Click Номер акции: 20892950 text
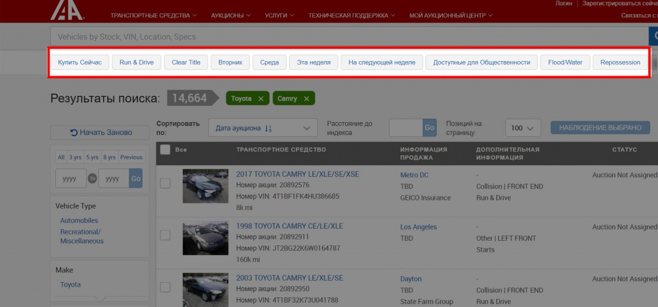This screenshot has width=658, height=307. (272, 290)
